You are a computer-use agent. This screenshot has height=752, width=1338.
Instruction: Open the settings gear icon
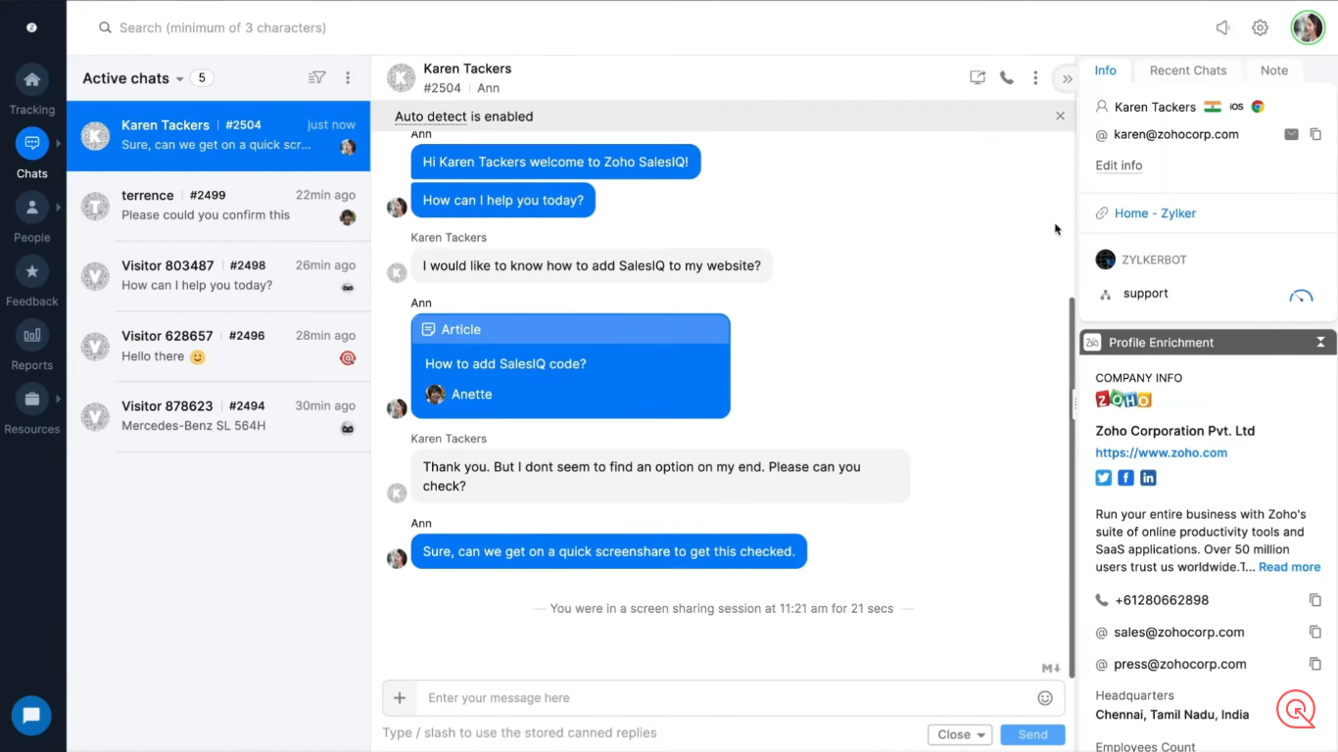1261,27
